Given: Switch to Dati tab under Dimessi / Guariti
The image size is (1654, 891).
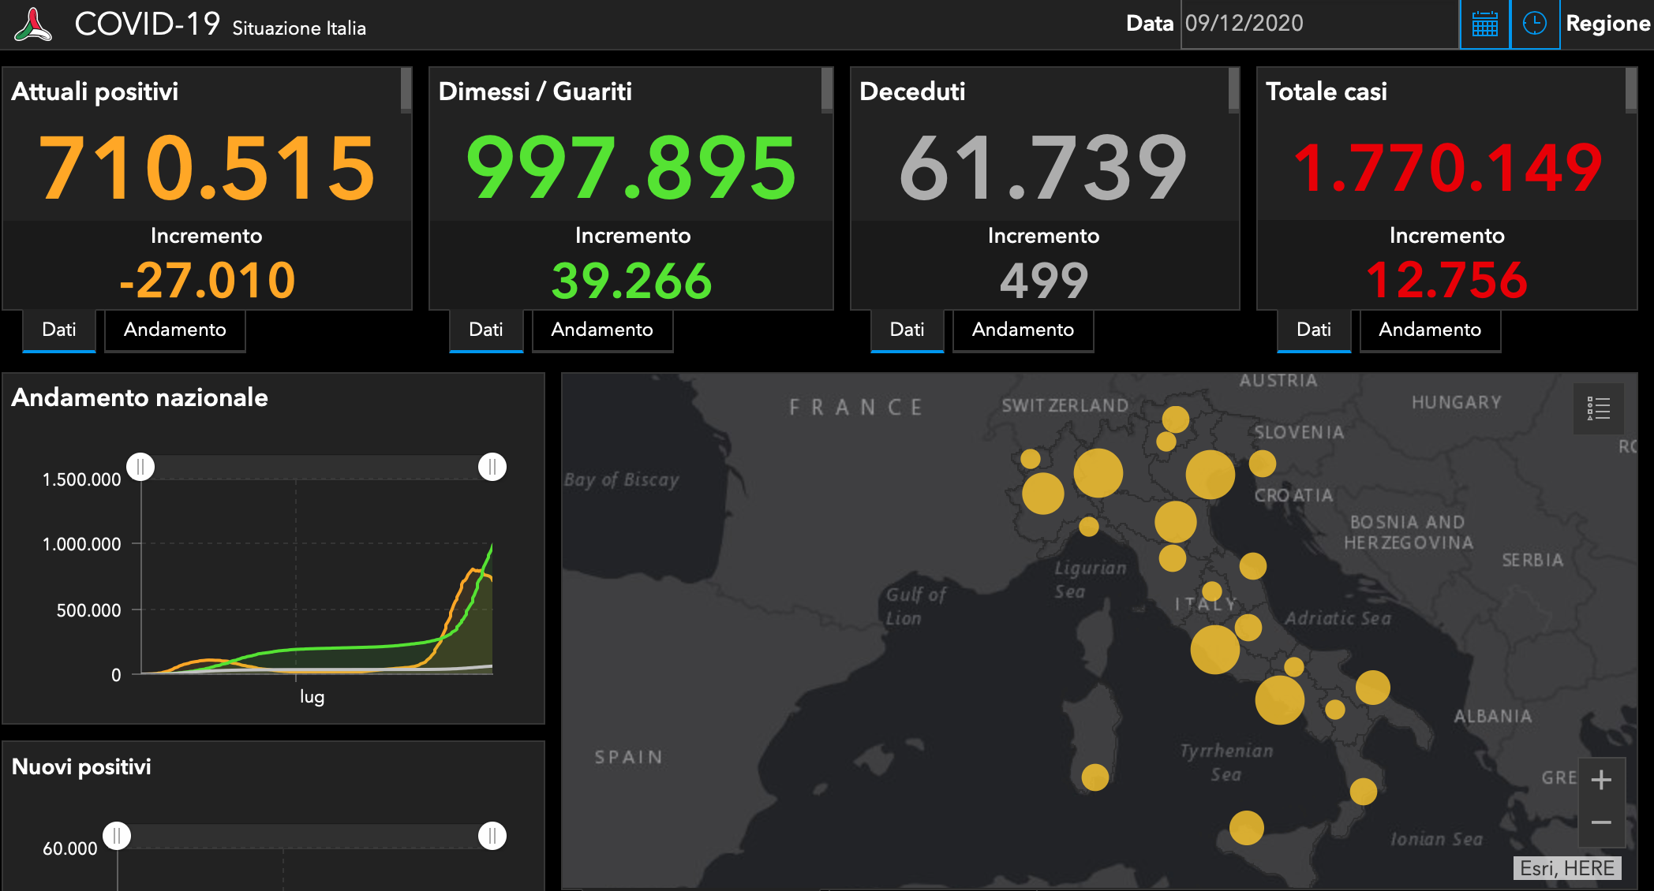Looking at the screenshot, I should 486,330.
